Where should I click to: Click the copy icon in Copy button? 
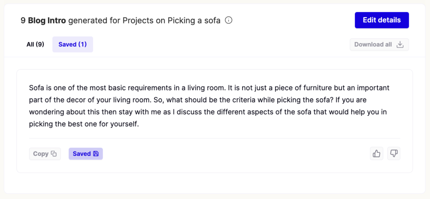[54, 154]
